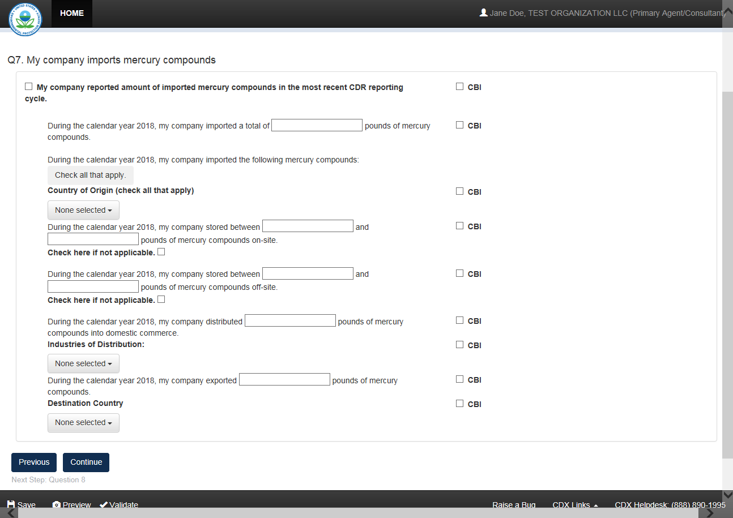Click the total imported pounds field
733x518 pixels.
[x=317, y=125]
